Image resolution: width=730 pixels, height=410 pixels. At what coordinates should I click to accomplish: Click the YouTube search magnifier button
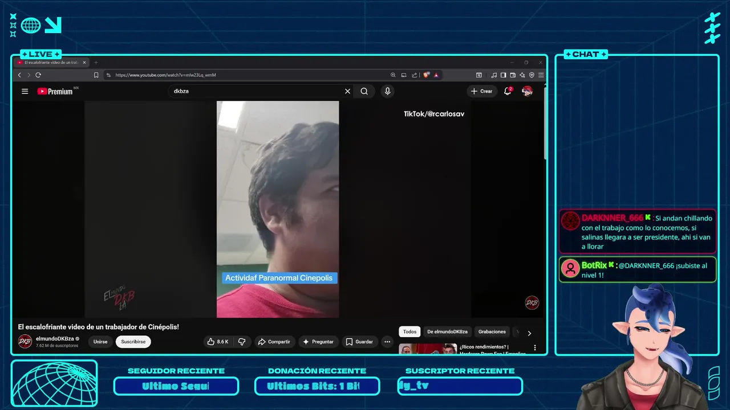tap(364, 91)
